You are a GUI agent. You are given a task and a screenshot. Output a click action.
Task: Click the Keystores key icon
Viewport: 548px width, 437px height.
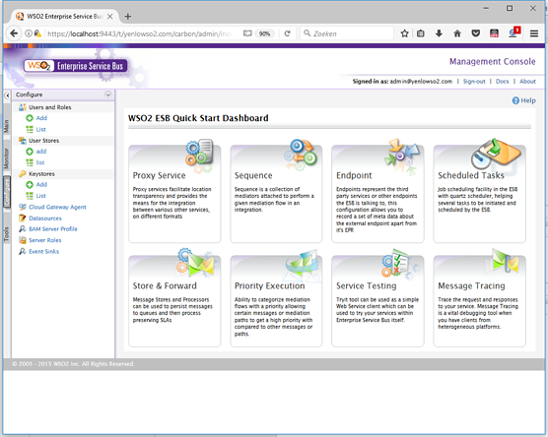(x=23, y=173)
